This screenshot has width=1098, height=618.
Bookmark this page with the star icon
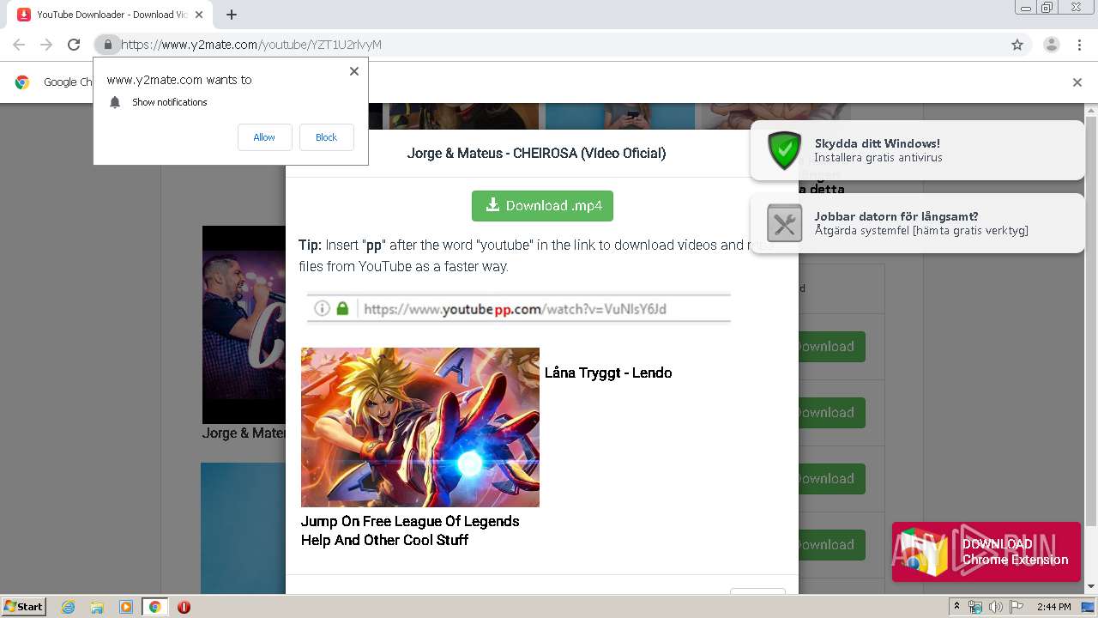tap(1017, 45)
